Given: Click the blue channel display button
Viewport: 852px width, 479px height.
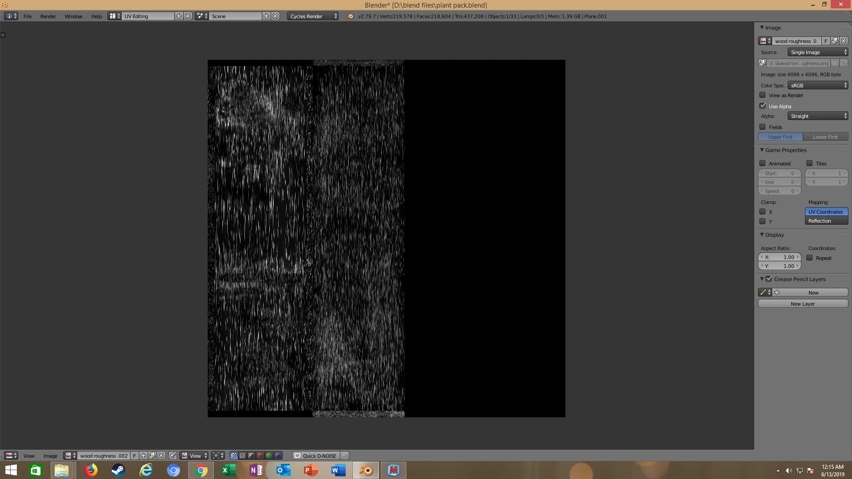Looking at the screenshot, I should [278, 455].
